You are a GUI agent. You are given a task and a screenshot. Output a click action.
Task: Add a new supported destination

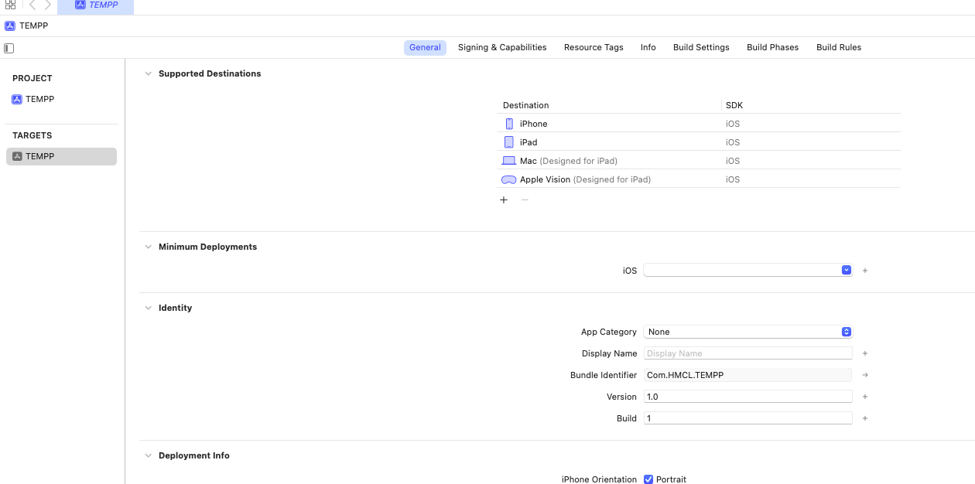click(504, 199)
